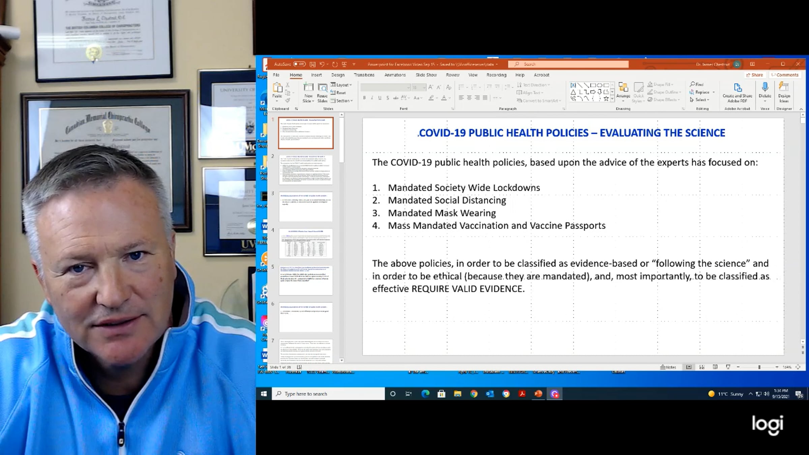809x455 pixels.
Task: Click the Format Painter brush icon
Action: click(x=288, y=100)
